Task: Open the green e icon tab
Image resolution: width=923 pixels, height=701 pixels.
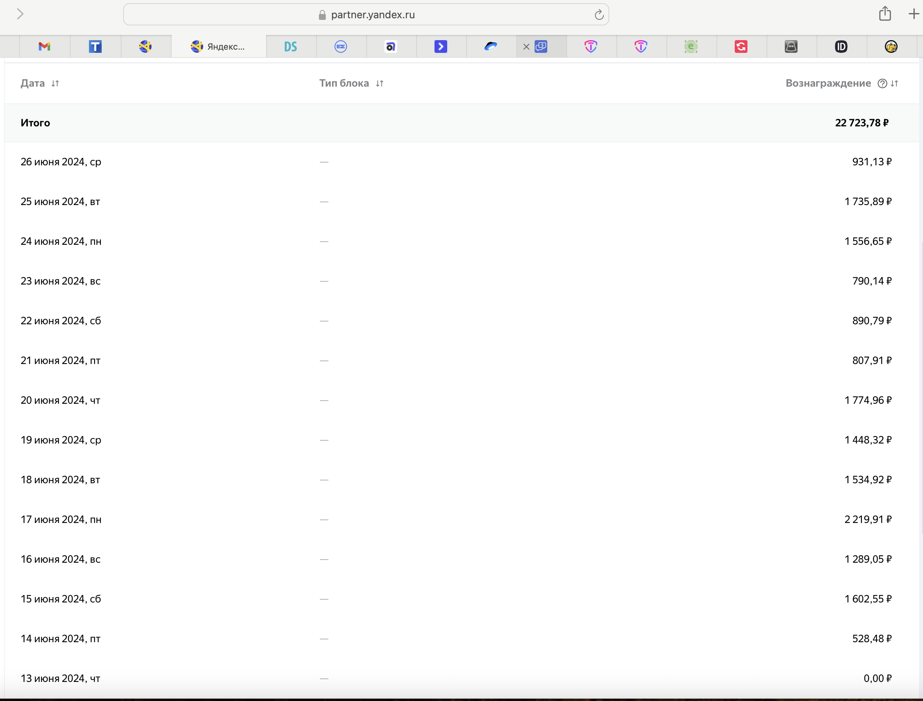Action: pos(691,46)
